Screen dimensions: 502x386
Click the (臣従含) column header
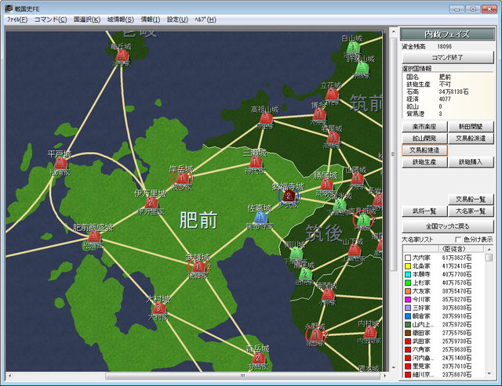462,249
